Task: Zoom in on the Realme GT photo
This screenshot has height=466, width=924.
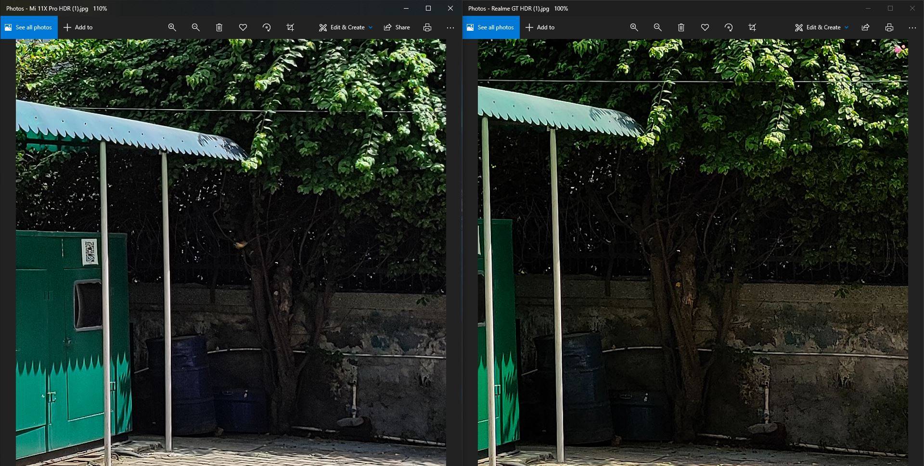Action: click(x=634, y=27)
